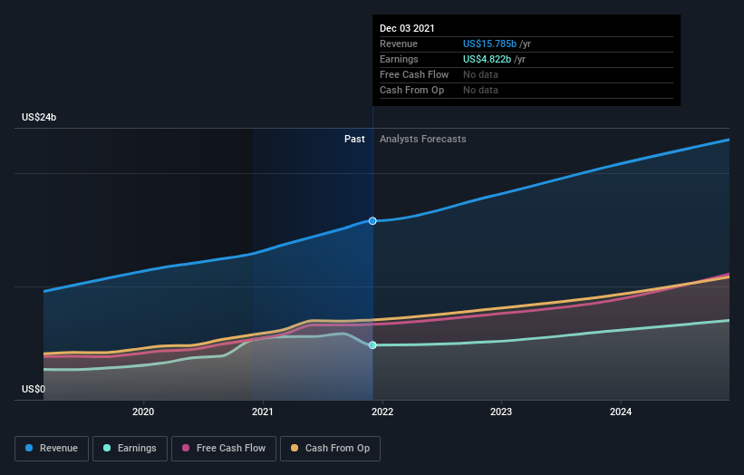This screenshot has width=744, height=475.
Task: Click the 2021 x-axis label
Action: click(x=263, y=412)
